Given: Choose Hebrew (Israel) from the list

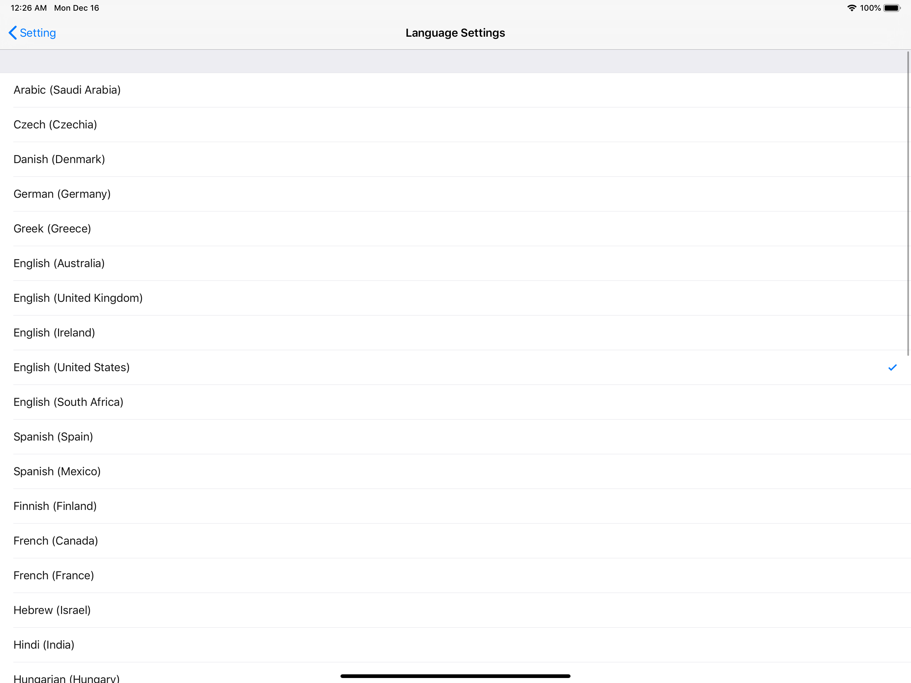Looking at the screenshot, I should pos(52,610).
